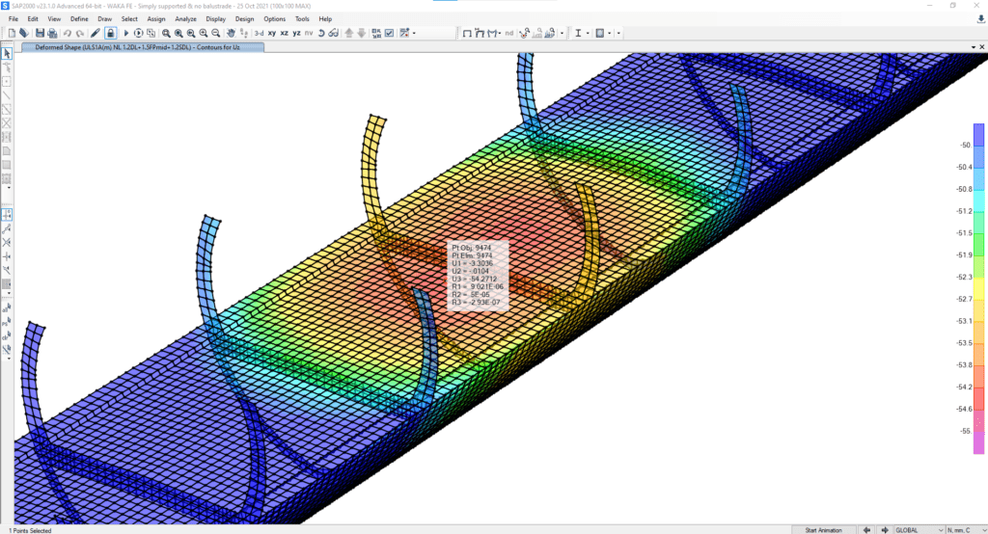
Task: Toggle the 3-d view button
Action: [259, 33]
